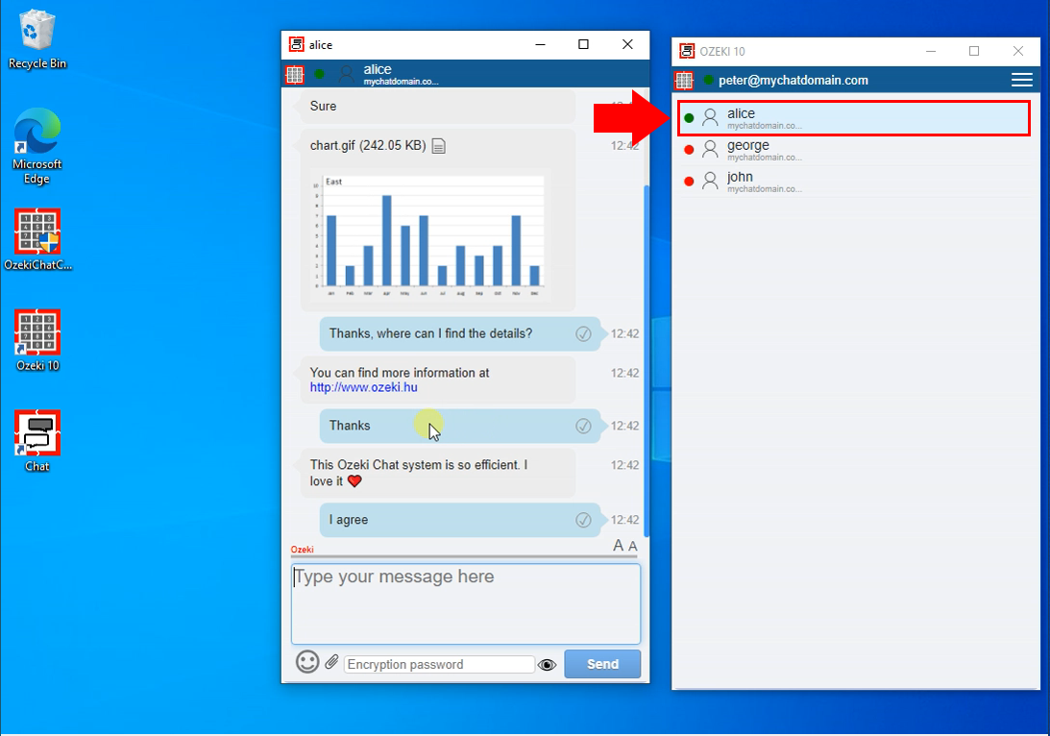Open the http://www.ozeki.hu link
The width and height of the screenshot is (1050, 736).
(363, 388)
